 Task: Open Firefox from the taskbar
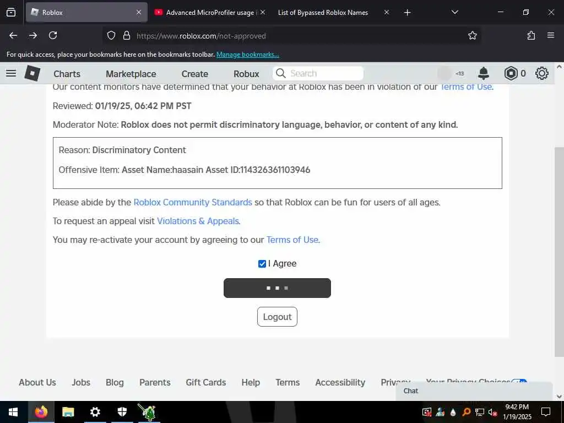click(41, 412)
